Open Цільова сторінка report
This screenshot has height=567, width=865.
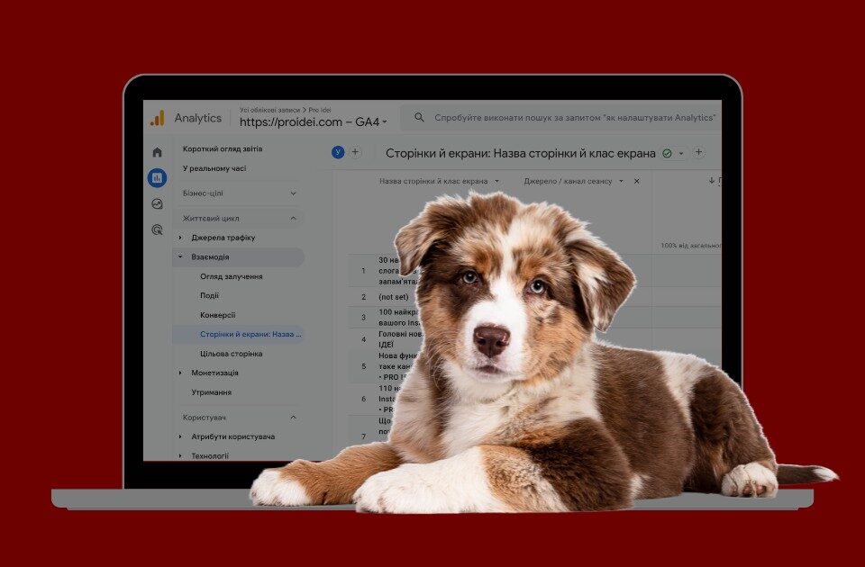pyautogui.click(x=232, y=354)
